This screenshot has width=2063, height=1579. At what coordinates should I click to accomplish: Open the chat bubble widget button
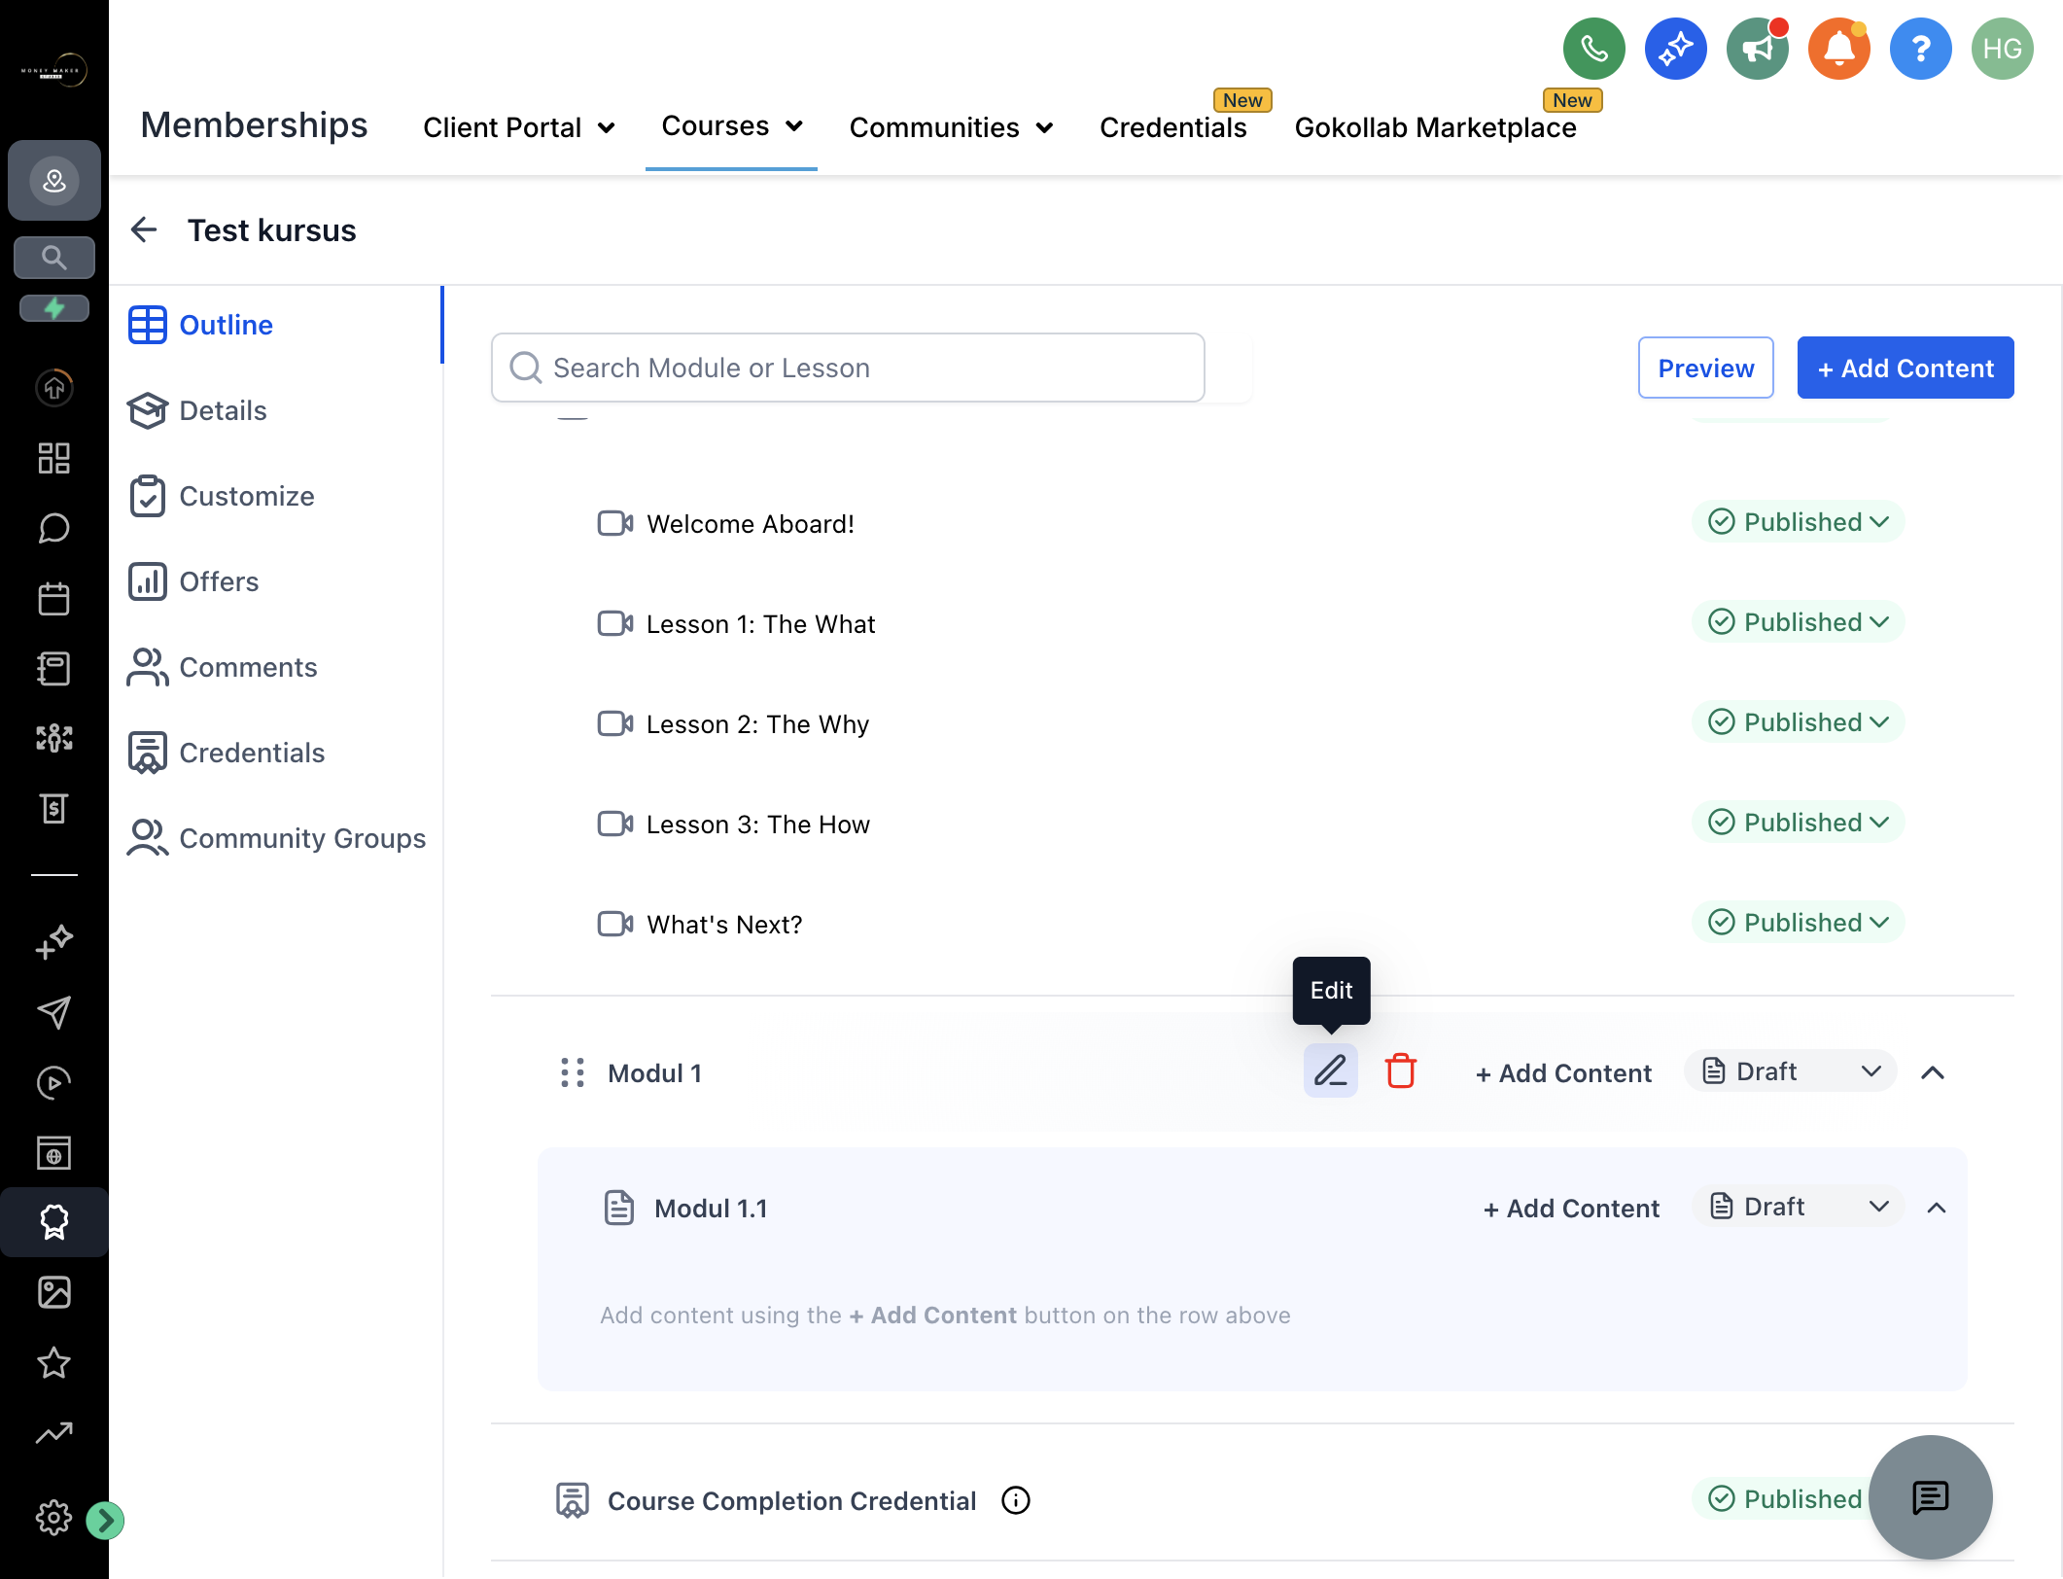coord(1930,1497)
